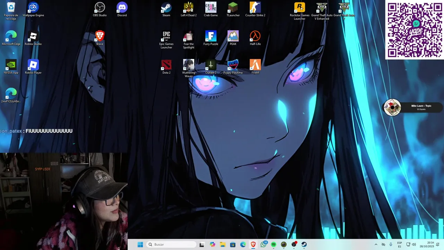Select the Wuthering Waves shortcut

189,69
